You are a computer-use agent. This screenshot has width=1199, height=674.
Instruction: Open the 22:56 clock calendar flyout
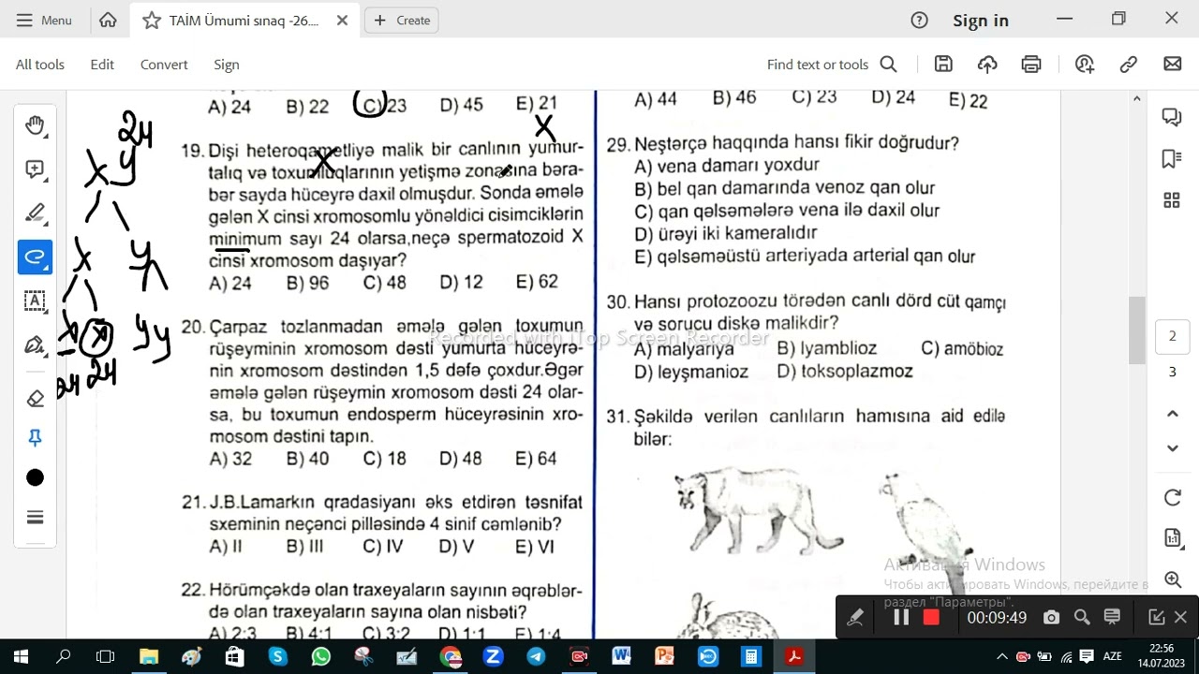pyautogui.click(x=1162, y=655)
